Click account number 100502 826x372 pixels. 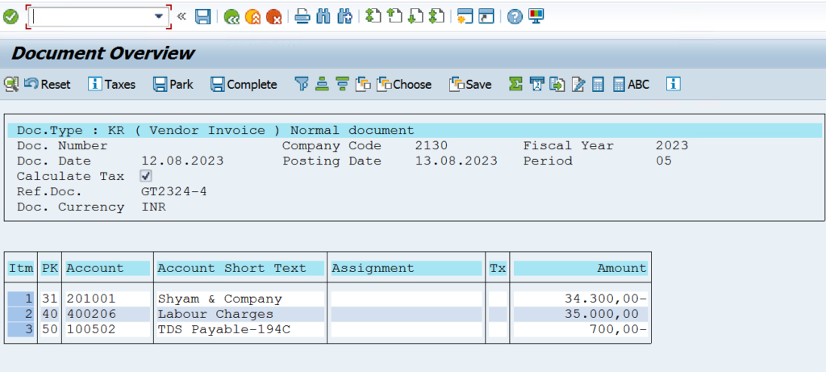[x=90, y=329]
